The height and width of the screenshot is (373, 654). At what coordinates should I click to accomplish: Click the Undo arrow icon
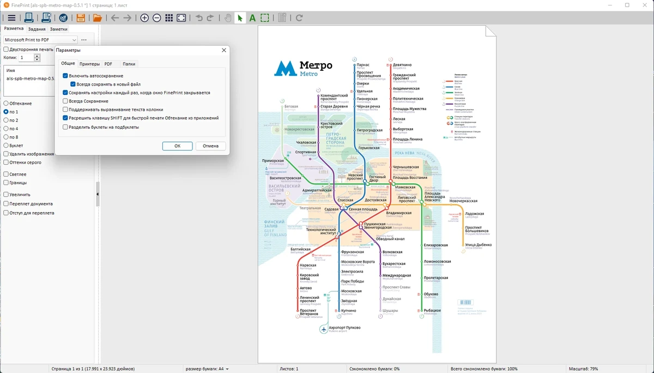click(199, 18)
